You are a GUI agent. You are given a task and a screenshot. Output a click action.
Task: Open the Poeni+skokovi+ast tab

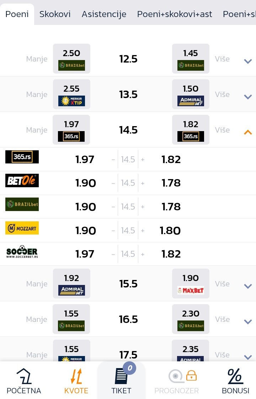click(x=175, y=14)
